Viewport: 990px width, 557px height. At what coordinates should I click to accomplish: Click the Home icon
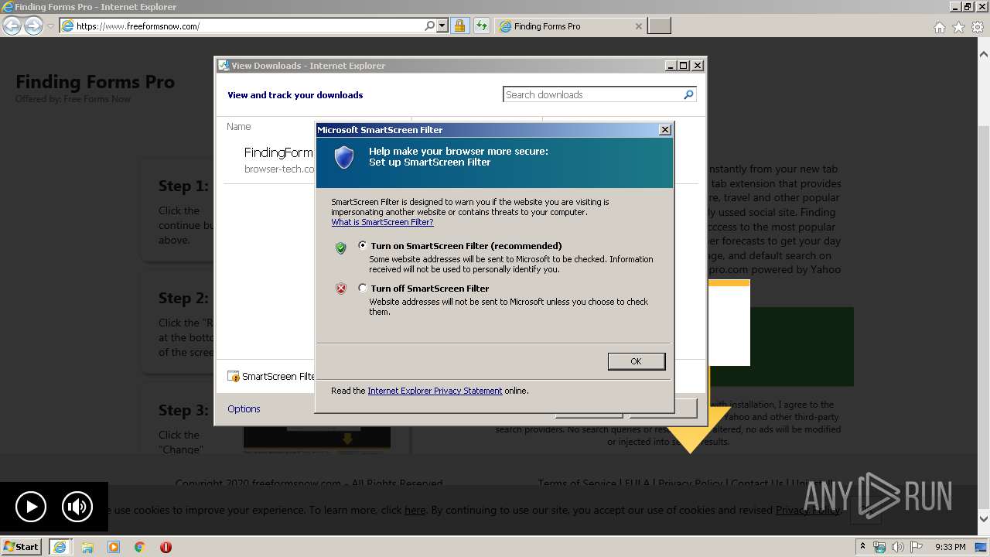939,27
